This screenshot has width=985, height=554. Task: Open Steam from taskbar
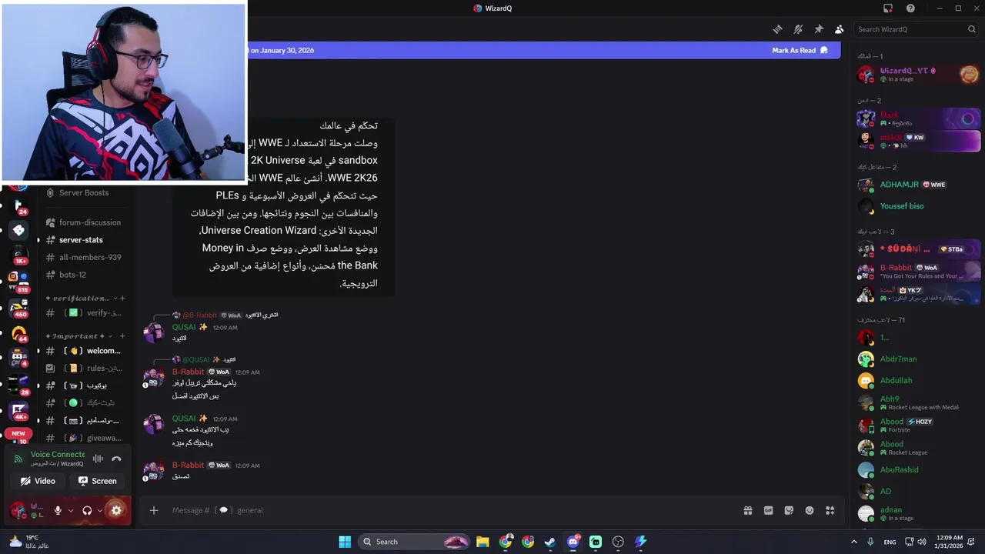(550, 542)
